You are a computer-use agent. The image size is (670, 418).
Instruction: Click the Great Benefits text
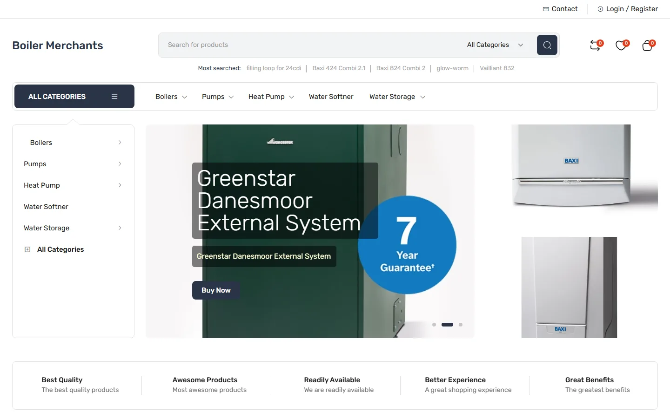(x=589, y=380)
